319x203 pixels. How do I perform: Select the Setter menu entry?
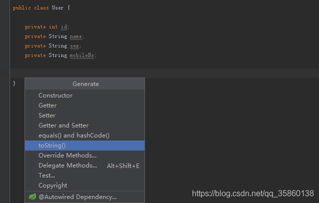click(x=84, y=115)
